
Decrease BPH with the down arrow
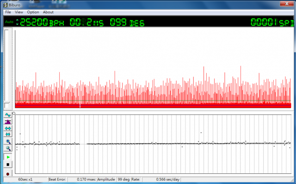click(17, 24)
